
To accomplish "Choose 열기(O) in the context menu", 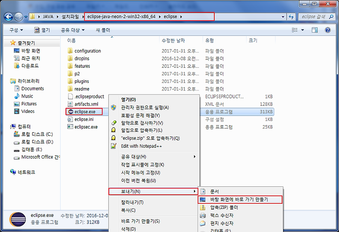I will 129,100.
